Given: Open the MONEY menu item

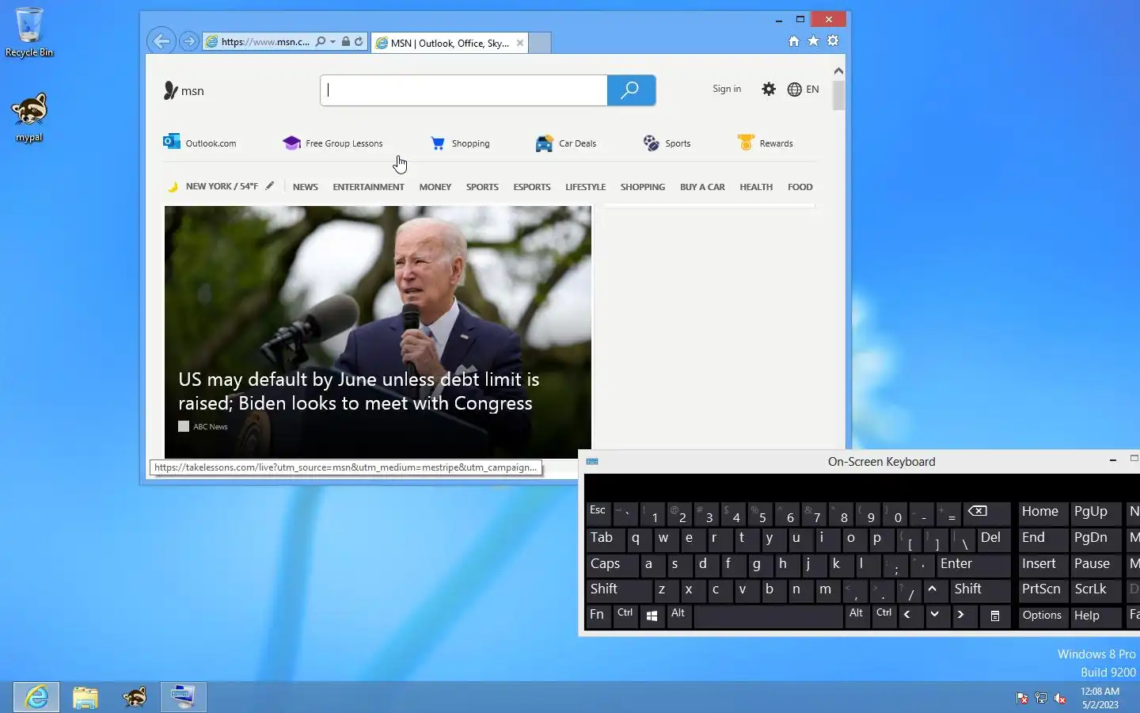Looking at the screenshot, I should pos(435,187).
